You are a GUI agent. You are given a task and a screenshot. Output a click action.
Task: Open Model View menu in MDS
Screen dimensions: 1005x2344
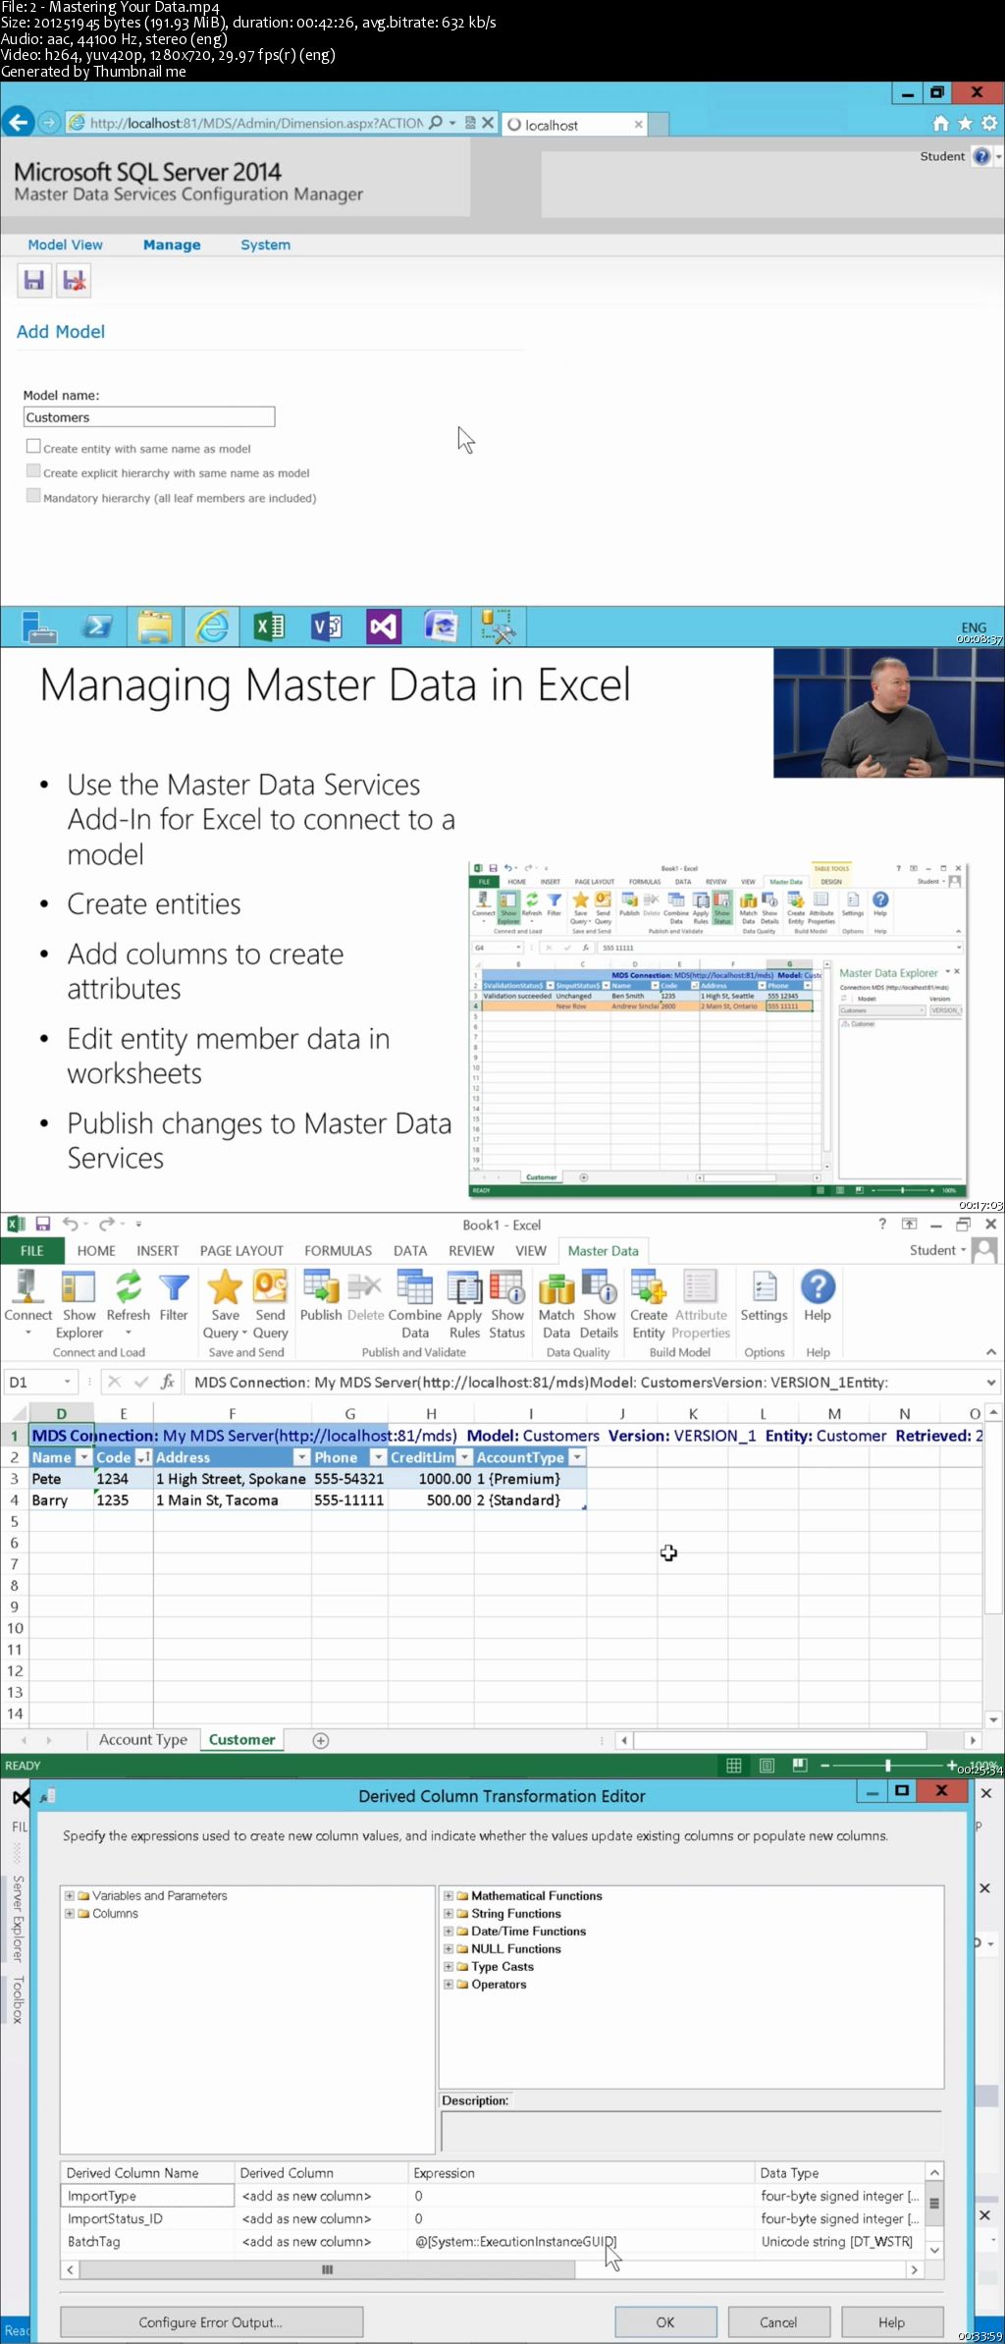(x=65, y=245)
